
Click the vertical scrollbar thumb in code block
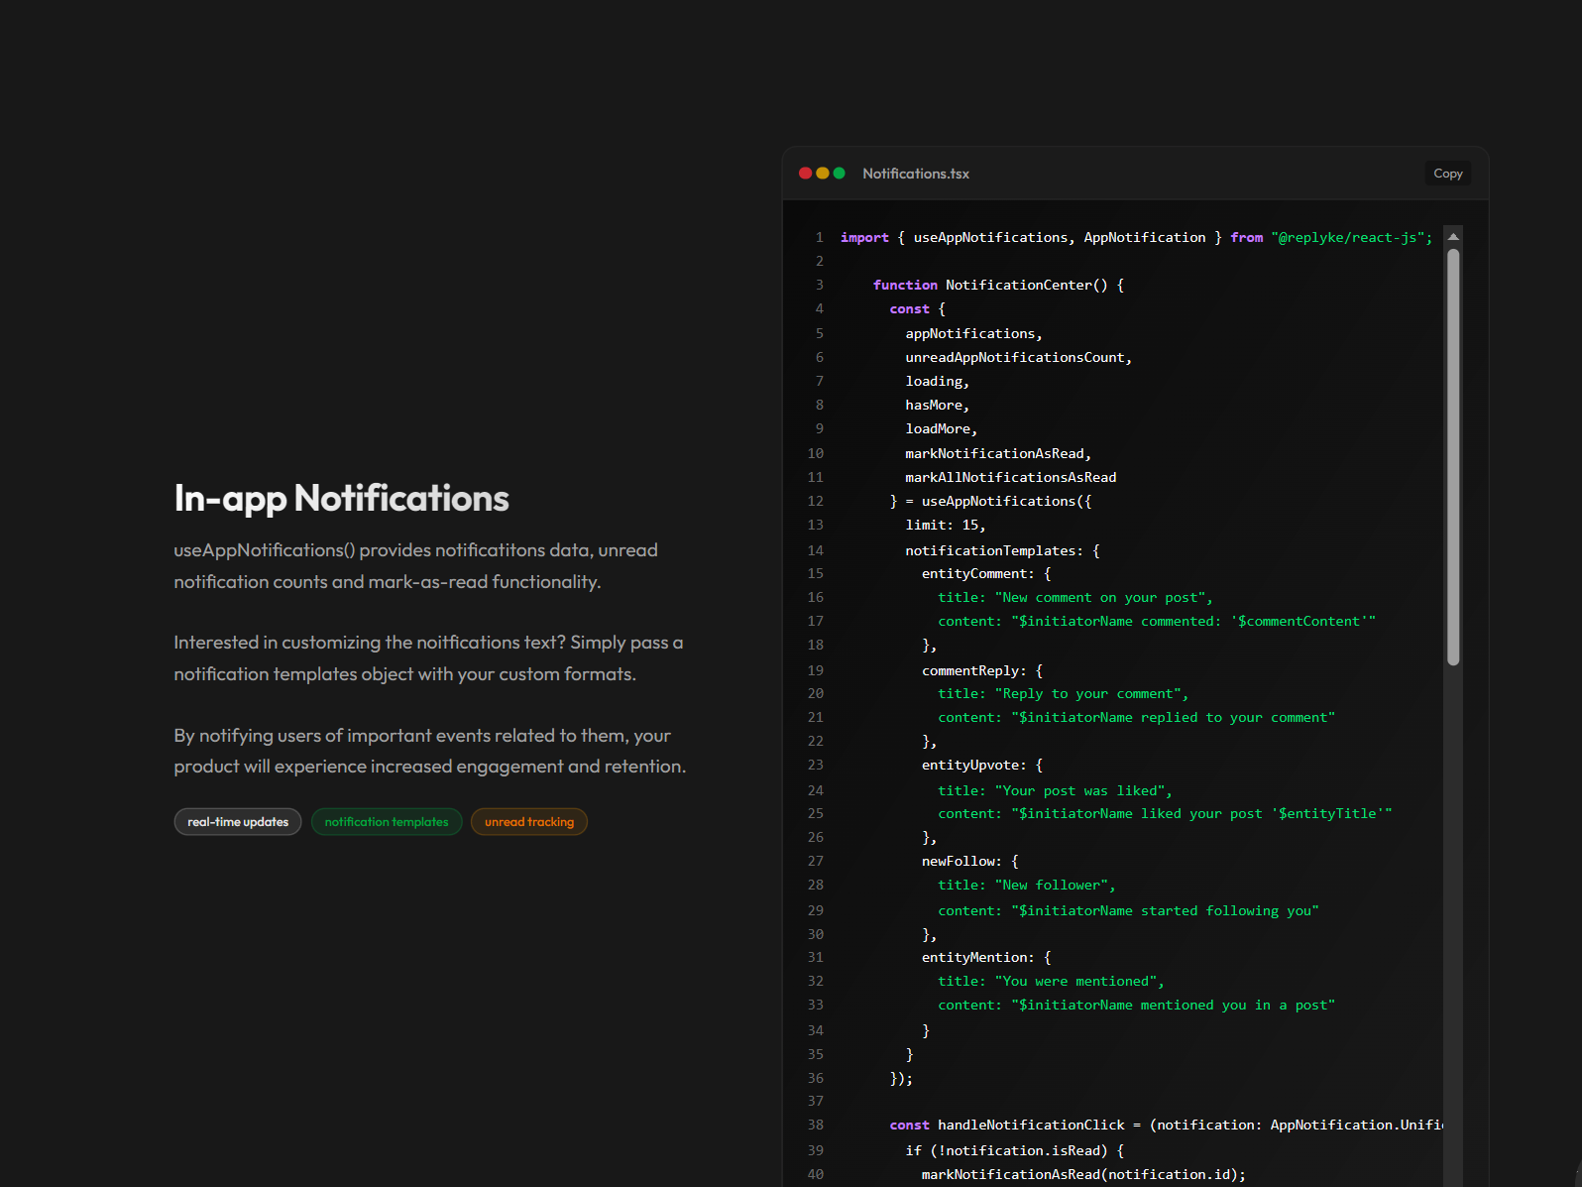(x=1452, y=456)
